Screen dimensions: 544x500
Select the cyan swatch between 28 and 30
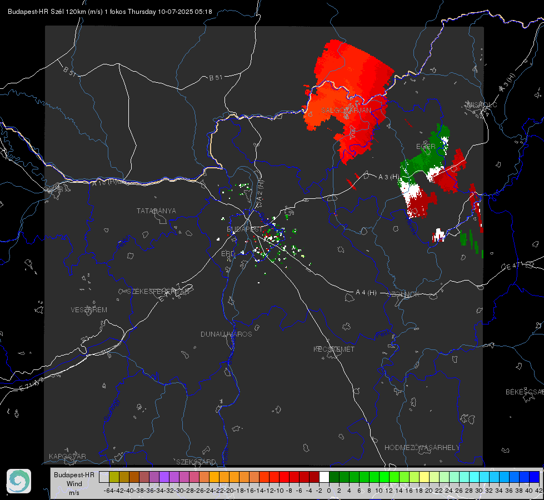[475, 477]
